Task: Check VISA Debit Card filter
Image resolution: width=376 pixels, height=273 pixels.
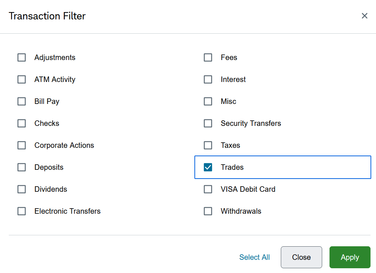Action: [x=208, y=189]
